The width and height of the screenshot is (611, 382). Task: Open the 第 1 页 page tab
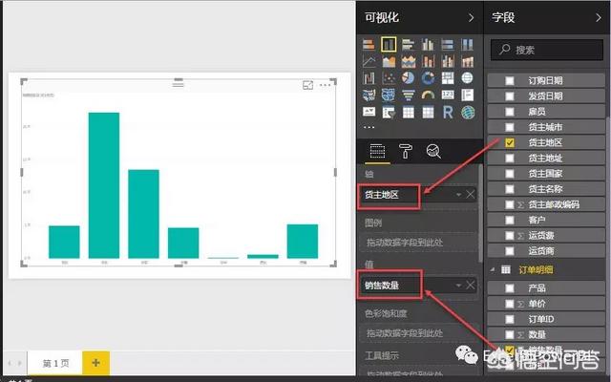pos(55,363)
